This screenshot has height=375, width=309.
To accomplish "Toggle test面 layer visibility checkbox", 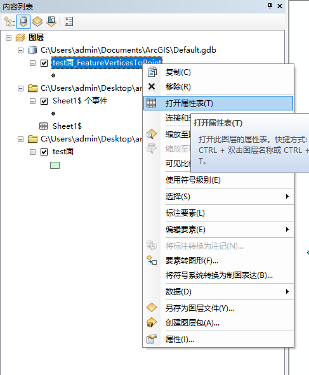I will tap(44, 152).
